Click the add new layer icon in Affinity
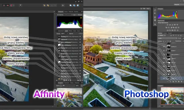 click(80, 80)
